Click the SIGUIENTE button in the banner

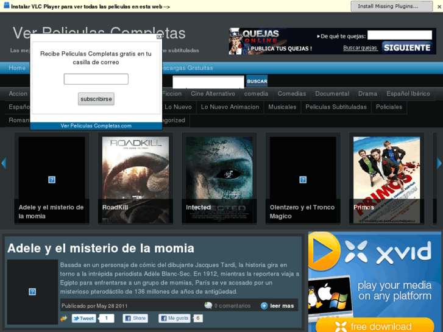pos(407,48)
